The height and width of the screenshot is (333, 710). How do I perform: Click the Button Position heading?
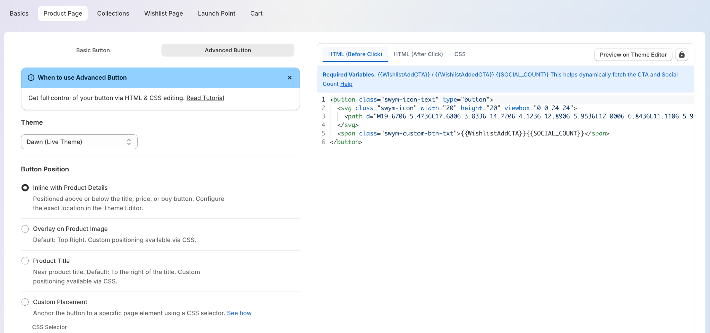pyautogui.click(x=45, y=169)
